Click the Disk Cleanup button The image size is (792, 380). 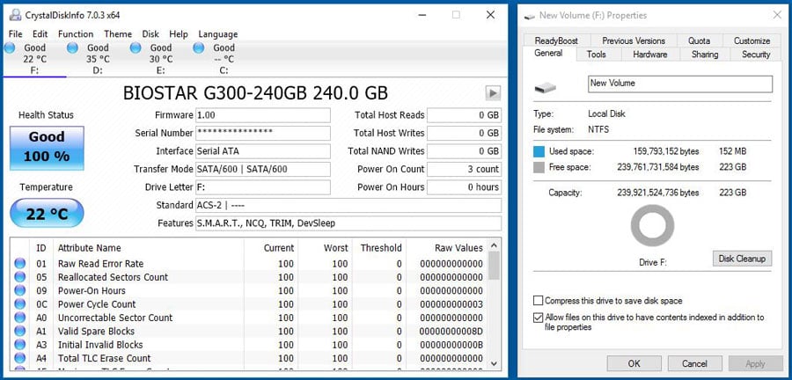[x=742, y=259]
